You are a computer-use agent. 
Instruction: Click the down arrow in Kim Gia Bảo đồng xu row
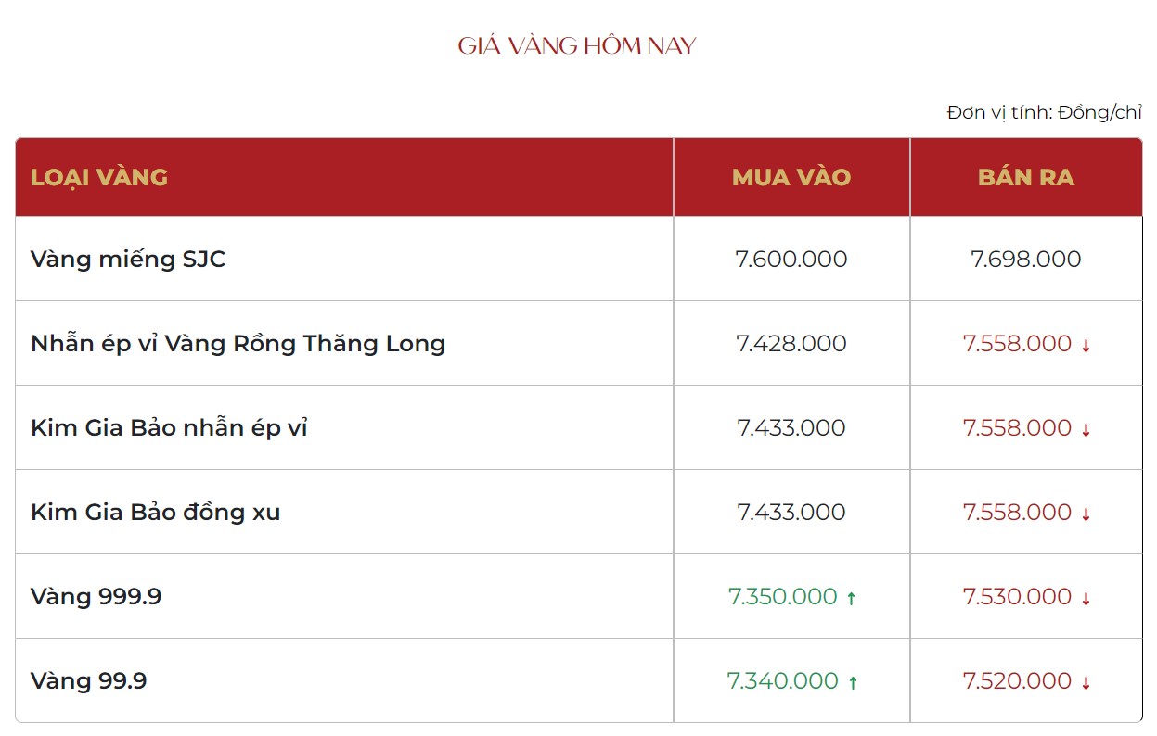[1086, 514]
